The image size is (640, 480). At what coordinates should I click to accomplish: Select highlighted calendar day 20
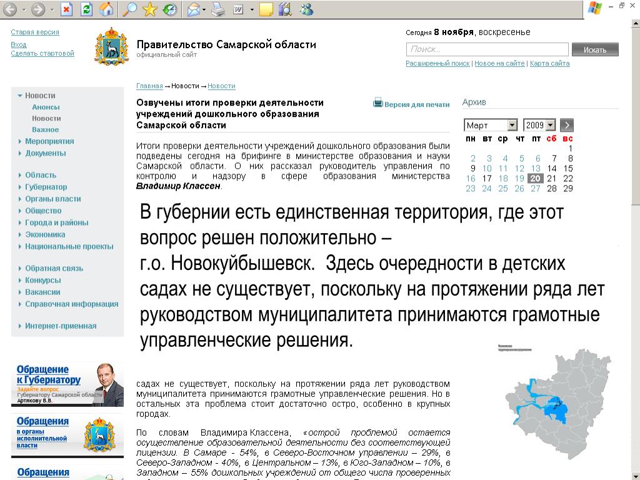click(x=536, y=178)
